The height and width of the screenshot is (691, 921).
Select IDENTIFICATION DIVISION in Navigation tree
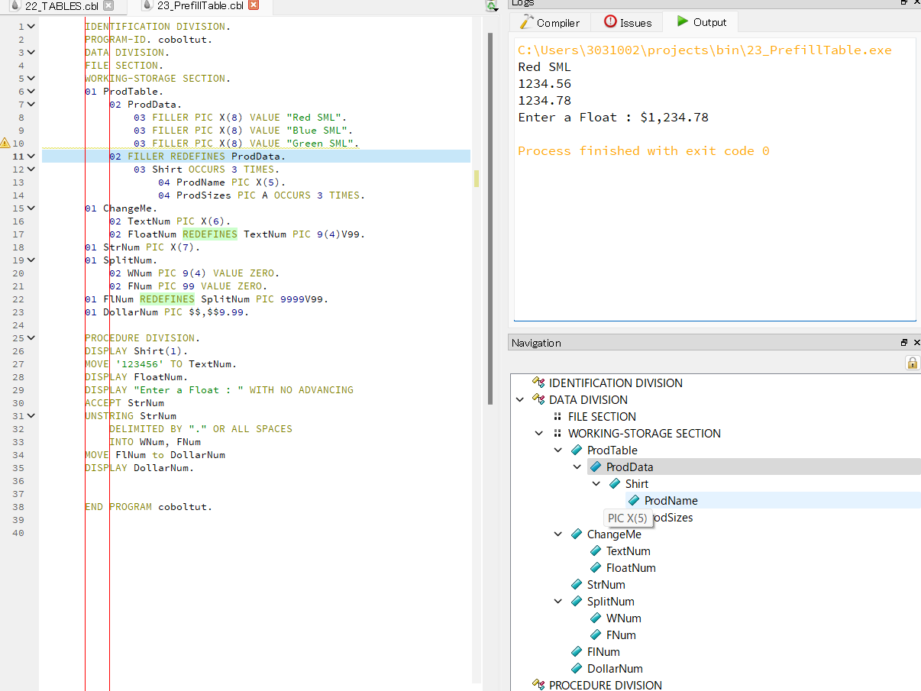pyautogui.click(x=616, y=383)
